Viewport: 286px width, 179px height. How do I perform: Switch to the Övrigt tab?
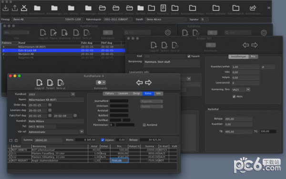coord(136,94)
